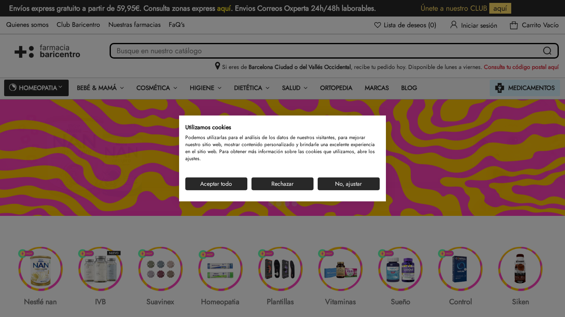Expand the Dietética menu chevron
Image resolution: width=565 pixels, height=317 pixels.
(268, 88)
